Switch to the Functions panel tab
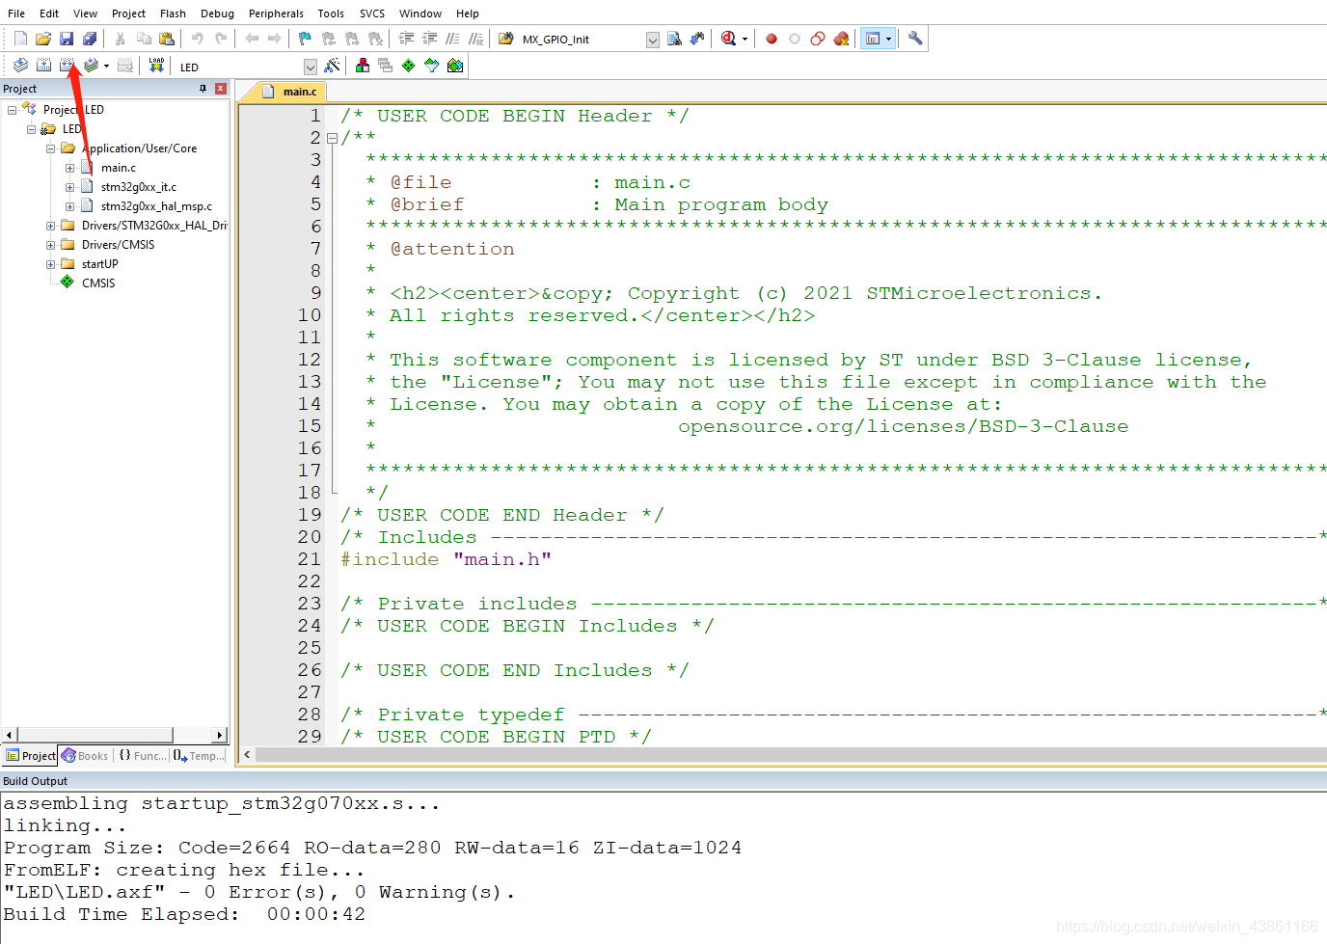 142,756
